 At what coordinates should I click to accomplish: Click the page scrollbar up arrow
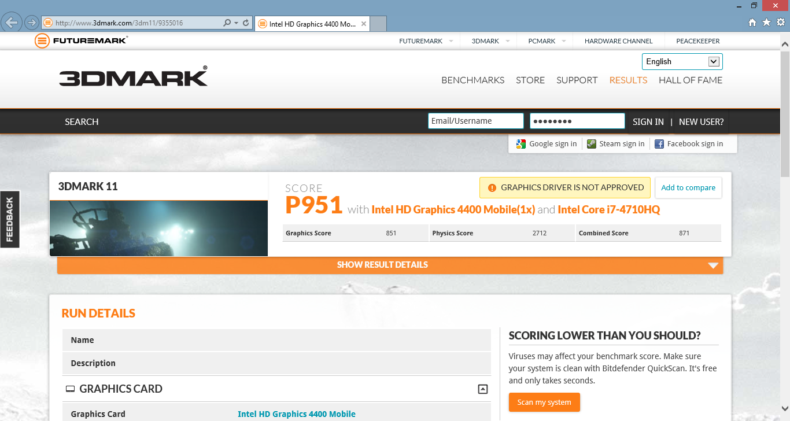coord(785,44)
